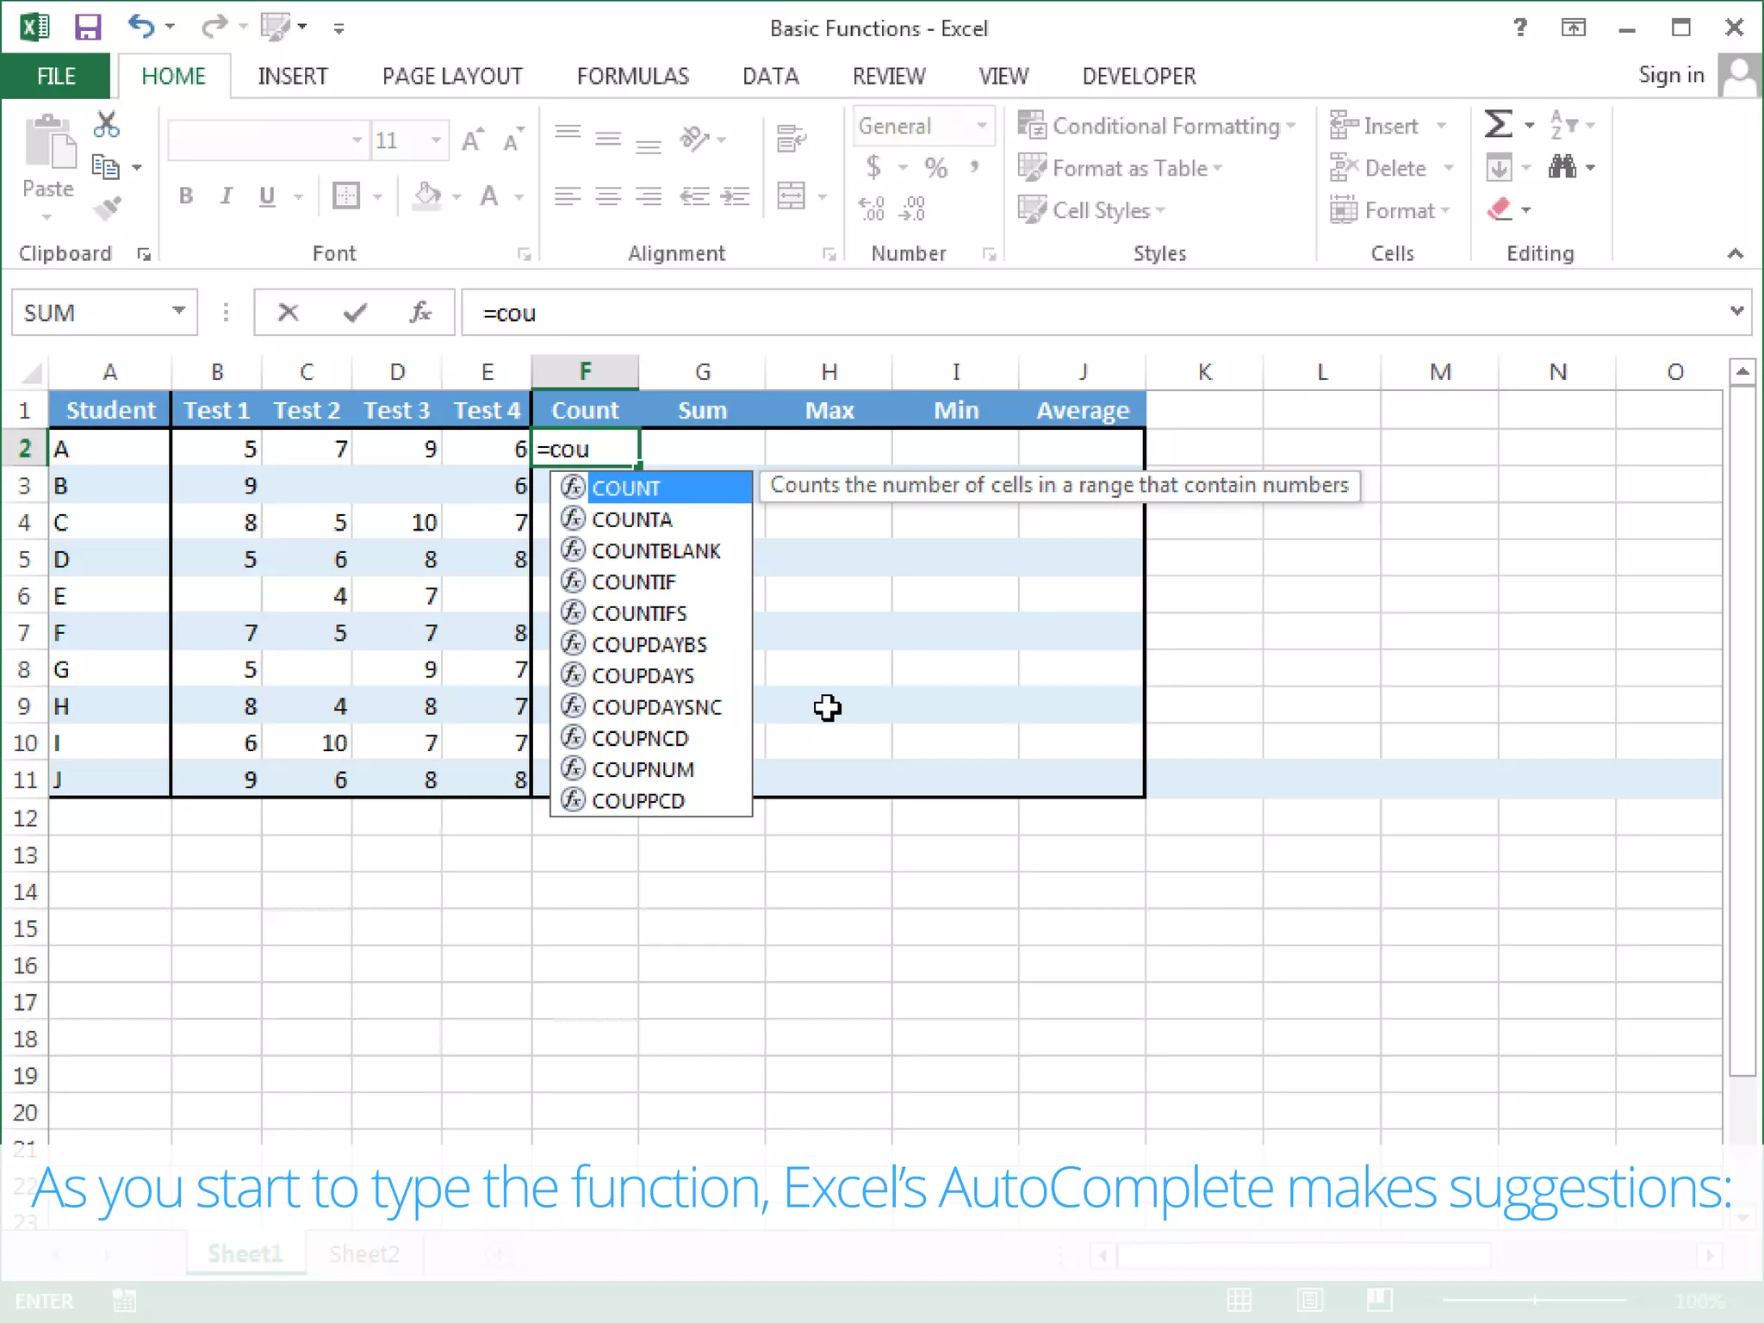Click the Merge & Center icon

pyautogui.click(x=791, y=196)
